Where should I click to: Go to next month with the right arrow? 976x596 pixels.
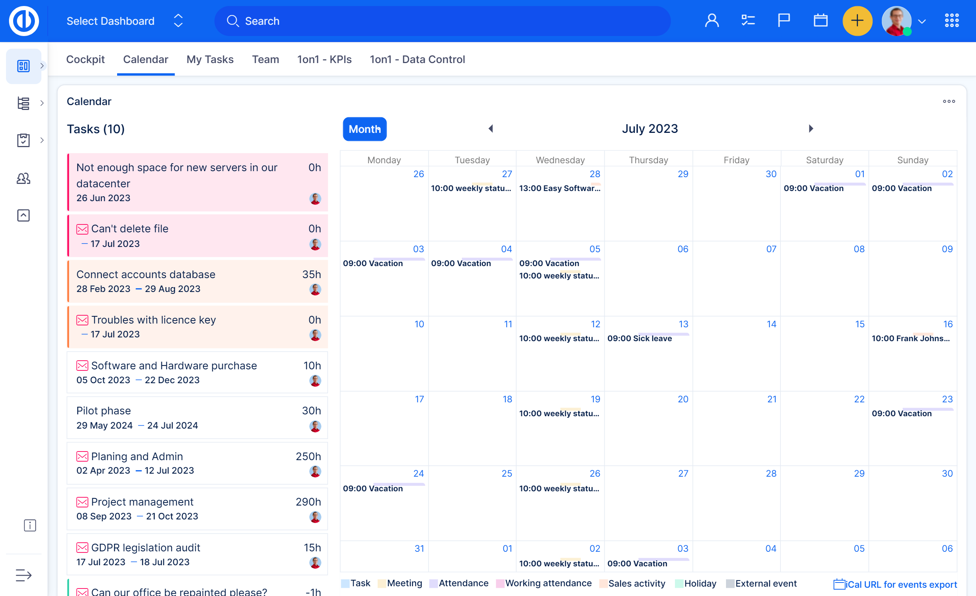811,129
